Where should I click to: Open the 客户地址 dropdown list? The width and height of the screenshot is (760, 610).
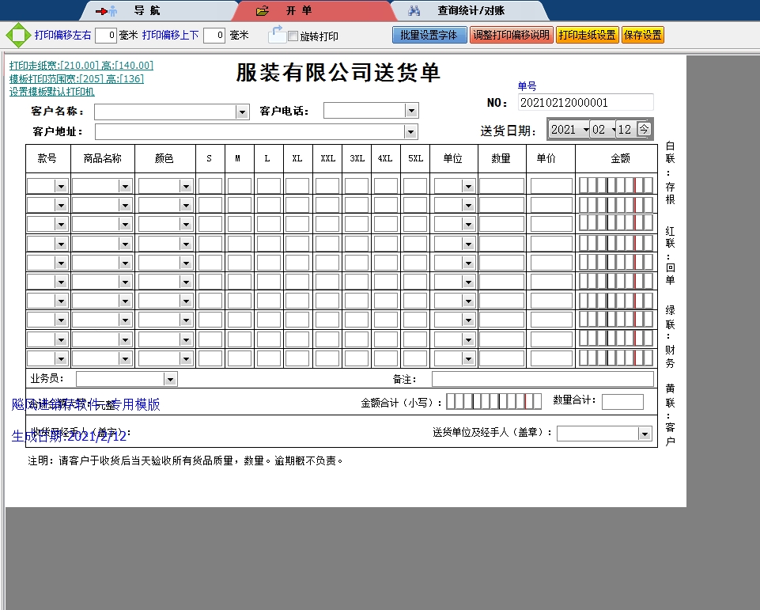(x=410, y=131)
